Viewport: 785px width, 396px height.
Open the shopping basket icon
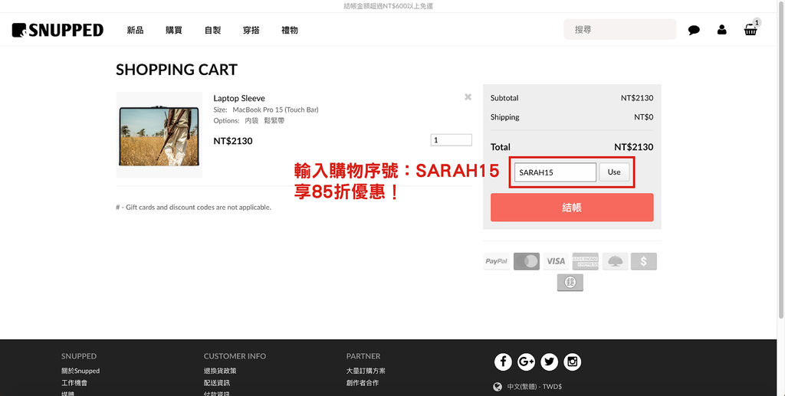tap(751, 30)
